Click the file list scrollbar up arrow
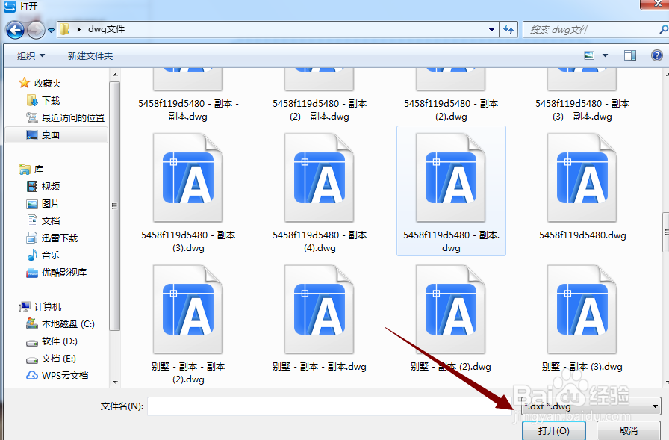This screenshot has height=440, width=669. click(x=667, y=75)
